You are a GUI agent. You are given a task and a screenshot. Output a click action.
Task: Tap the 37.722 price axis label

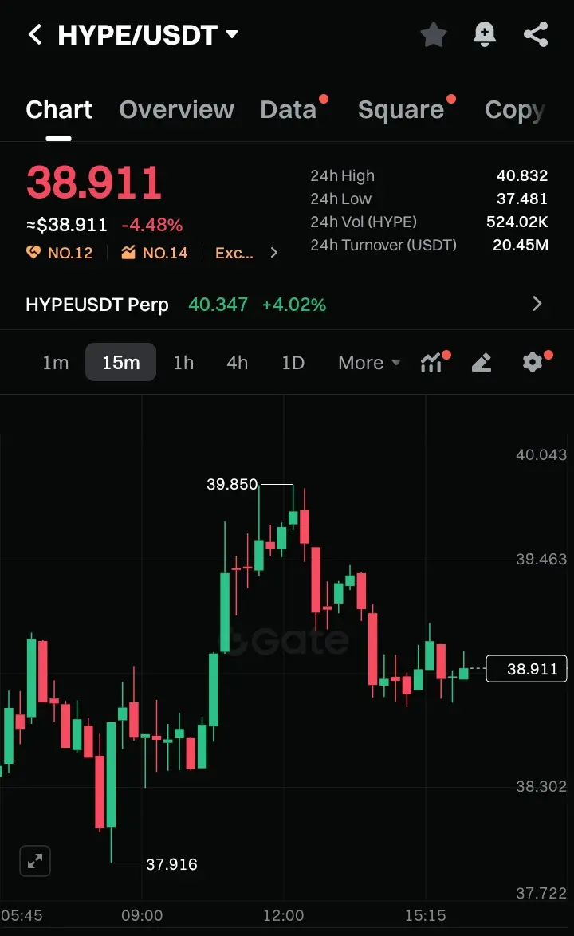pos(541,893)
